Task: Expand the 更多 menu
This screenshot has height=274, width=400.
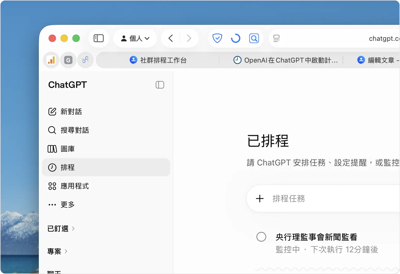Action: click(x=106, y=204)
